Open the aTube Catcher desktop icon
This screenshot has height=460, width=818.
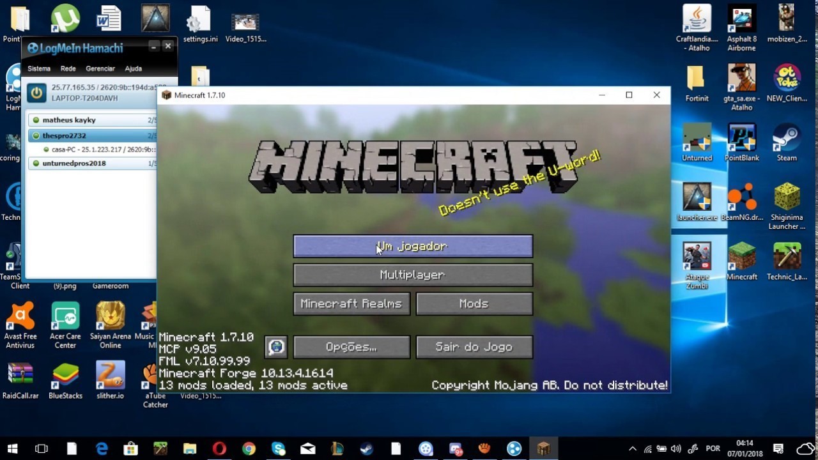tap(151, 385)
